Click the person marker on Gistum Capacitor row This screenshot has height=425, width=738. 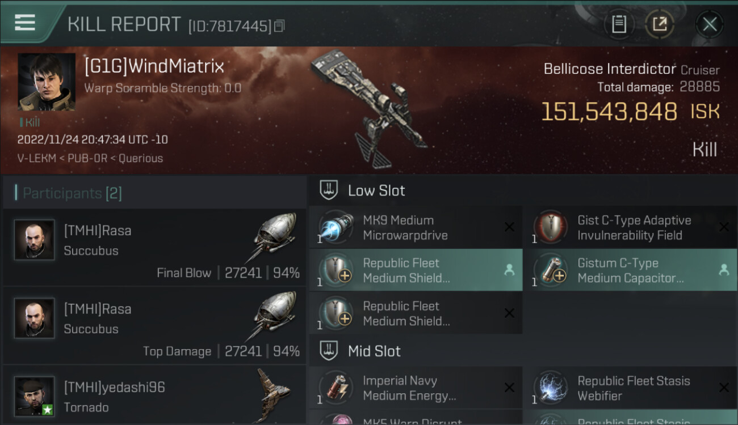pos(724,270)
